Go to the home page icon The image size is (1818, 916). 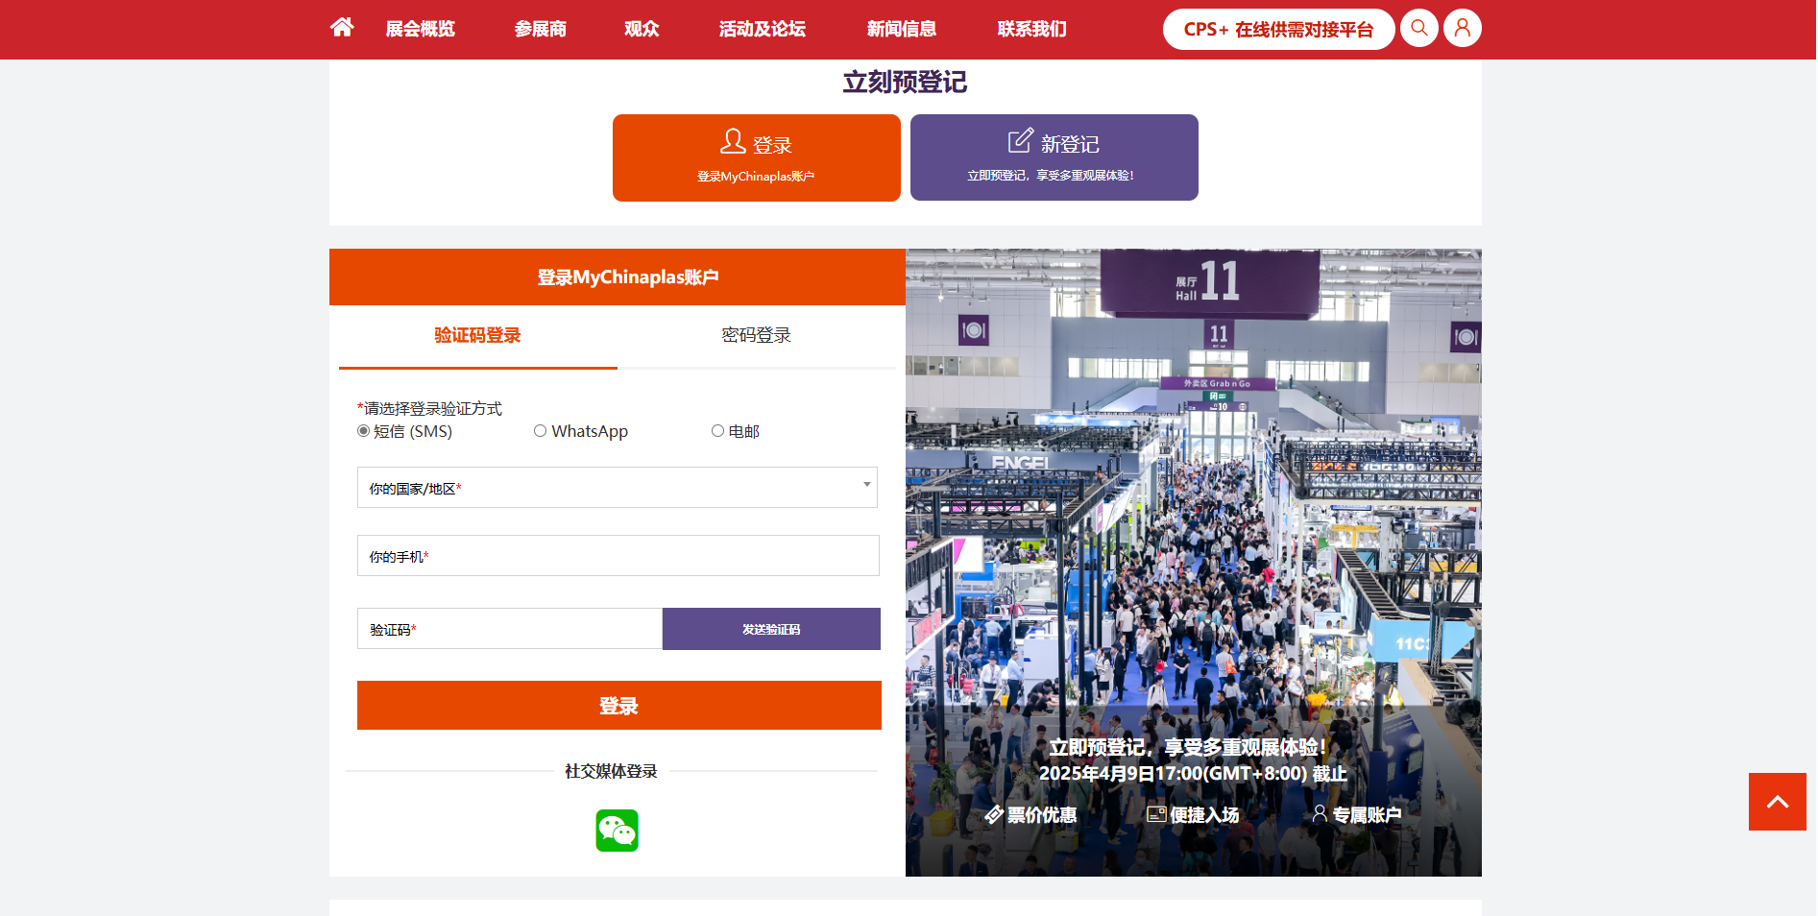pyautogui.click(x=342, y=27)
